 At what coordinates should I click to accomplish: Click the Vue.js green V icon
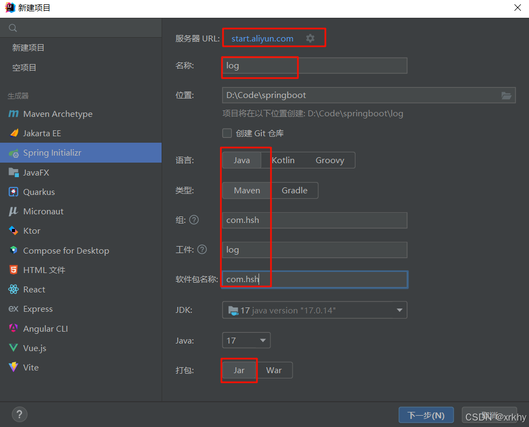[x=13, y=348]
